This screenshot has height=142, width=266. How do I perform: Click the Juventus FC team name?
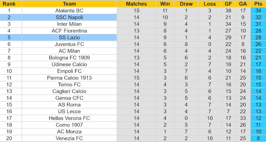pyautogui.click(x=69, y=44)
